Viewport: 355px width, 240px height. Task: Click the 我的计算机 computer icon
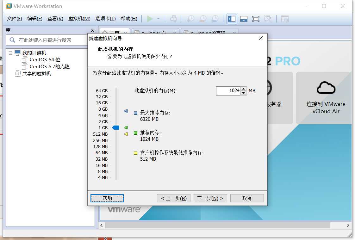(18, 52)
